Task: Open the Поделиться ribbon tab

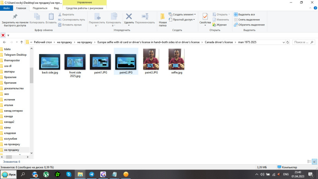Action: 40,8
